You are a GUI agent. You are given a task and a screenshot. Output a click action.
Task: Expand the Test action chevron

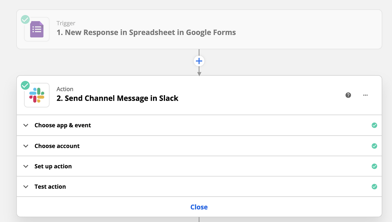click(26, 187)
